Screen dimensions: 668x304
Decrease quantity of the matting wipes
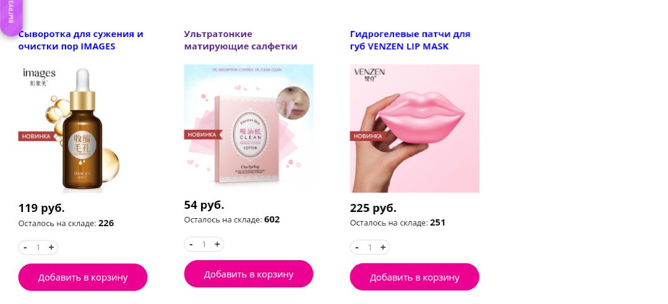[191, 244]
